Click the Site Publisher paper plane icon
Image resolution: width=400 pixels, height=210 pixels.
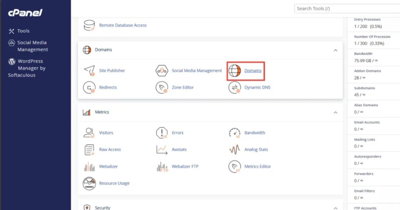[x=89, y=71]
